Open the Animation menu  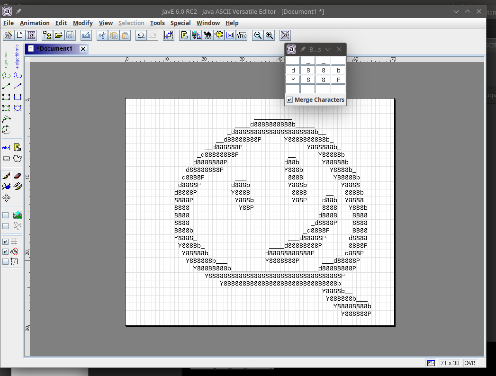tap(35, 23)
